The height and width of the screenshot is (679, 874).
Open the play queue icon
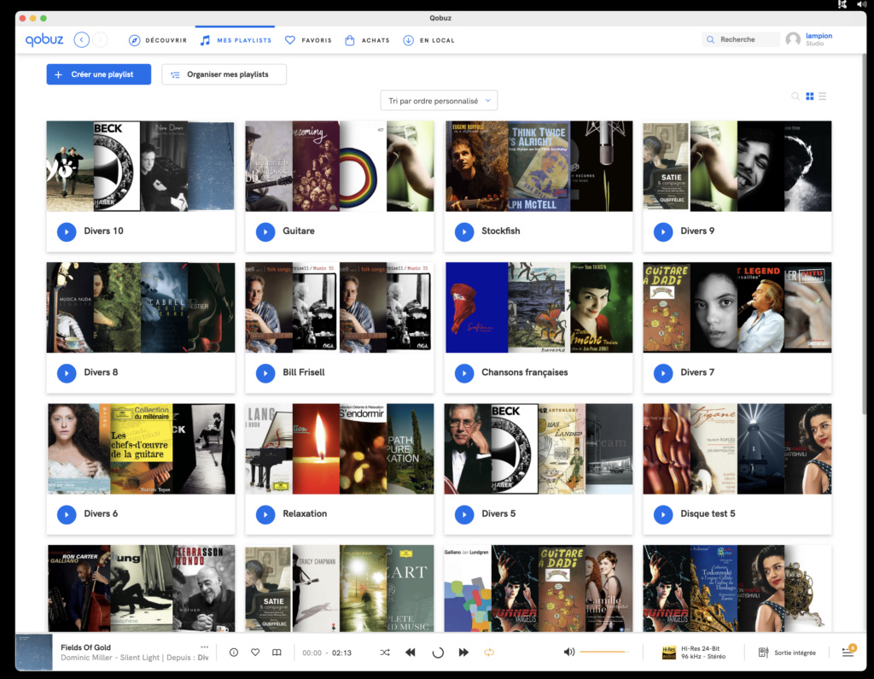(x=848, y=651)
